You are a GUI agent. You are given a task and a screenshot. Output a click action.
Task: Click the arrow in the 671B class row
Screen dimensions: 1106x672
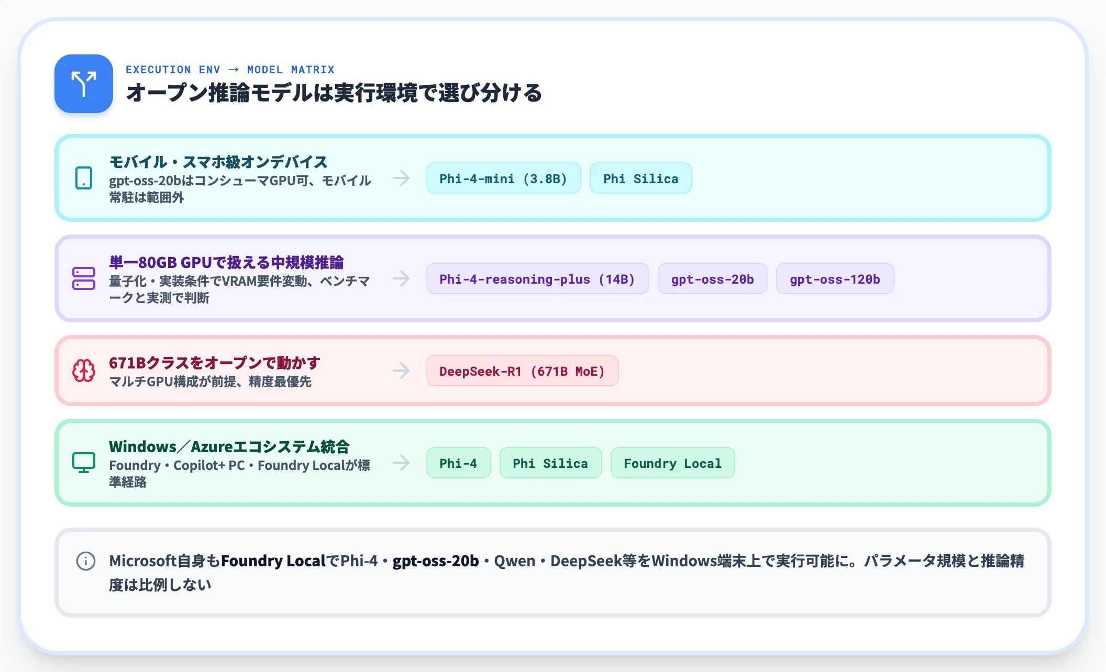(401, 371)
